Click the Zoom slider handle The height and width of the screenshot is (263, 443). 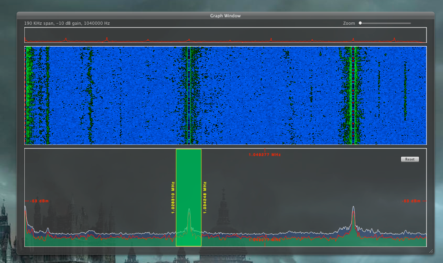(360, 23)
